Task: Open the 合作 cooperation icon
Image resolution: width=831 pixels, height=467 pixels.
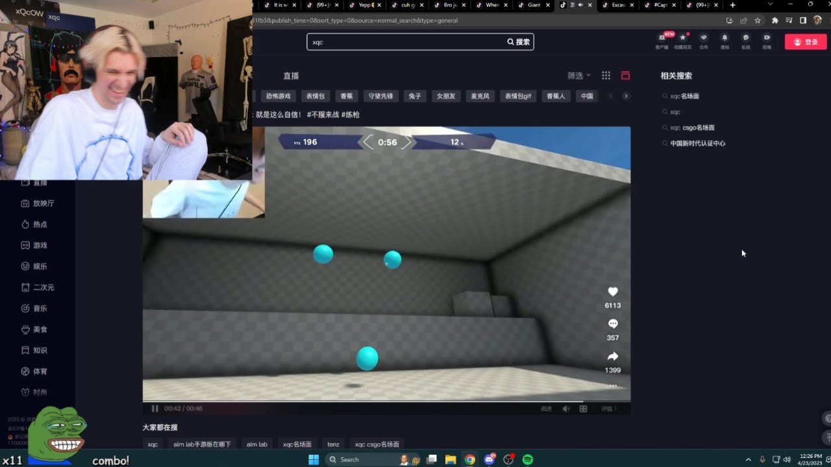Action: (704, 40)
